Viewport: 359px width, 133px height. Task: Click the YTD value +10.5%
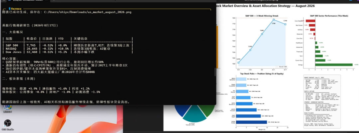tap(63, 49)
